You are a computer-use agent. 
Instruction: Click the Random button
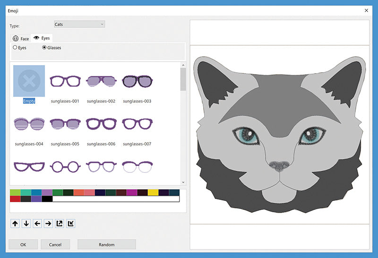pyautogui.click(x=106, y=244)
